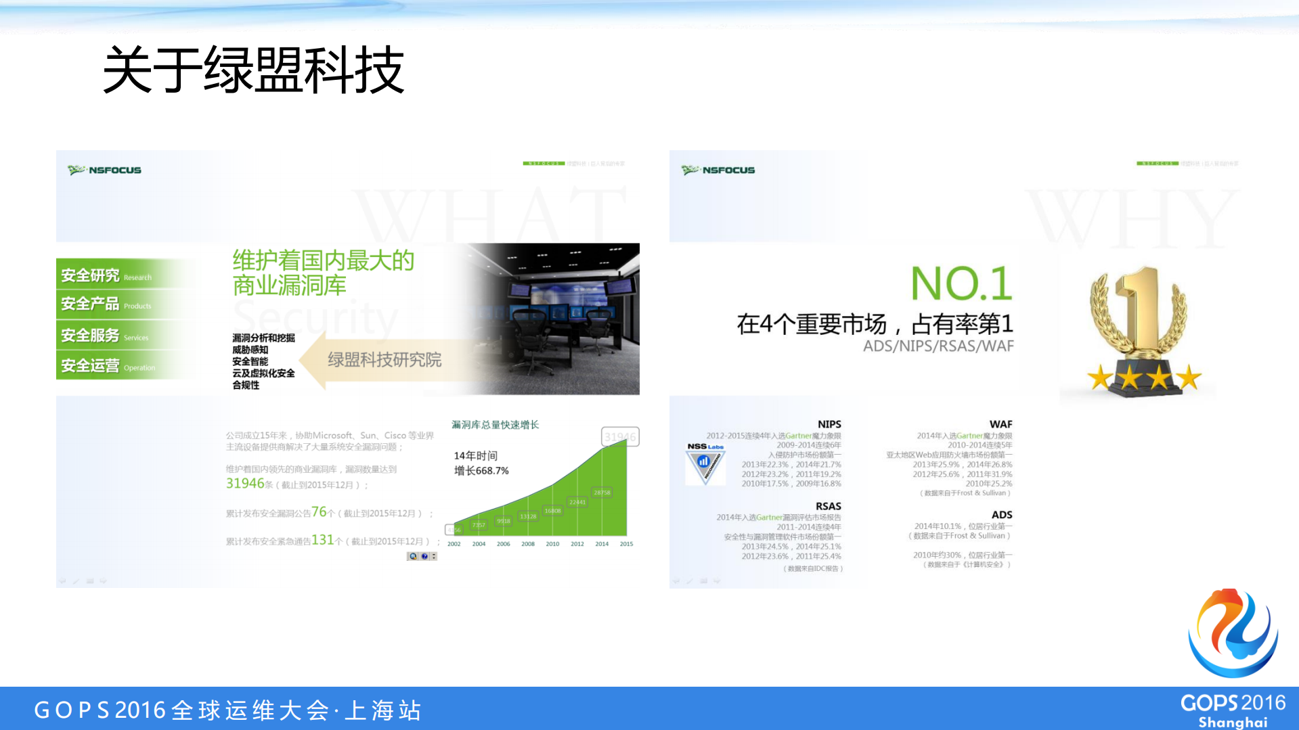Click the NSFOCUS logo on the left slide

[104, 170]
